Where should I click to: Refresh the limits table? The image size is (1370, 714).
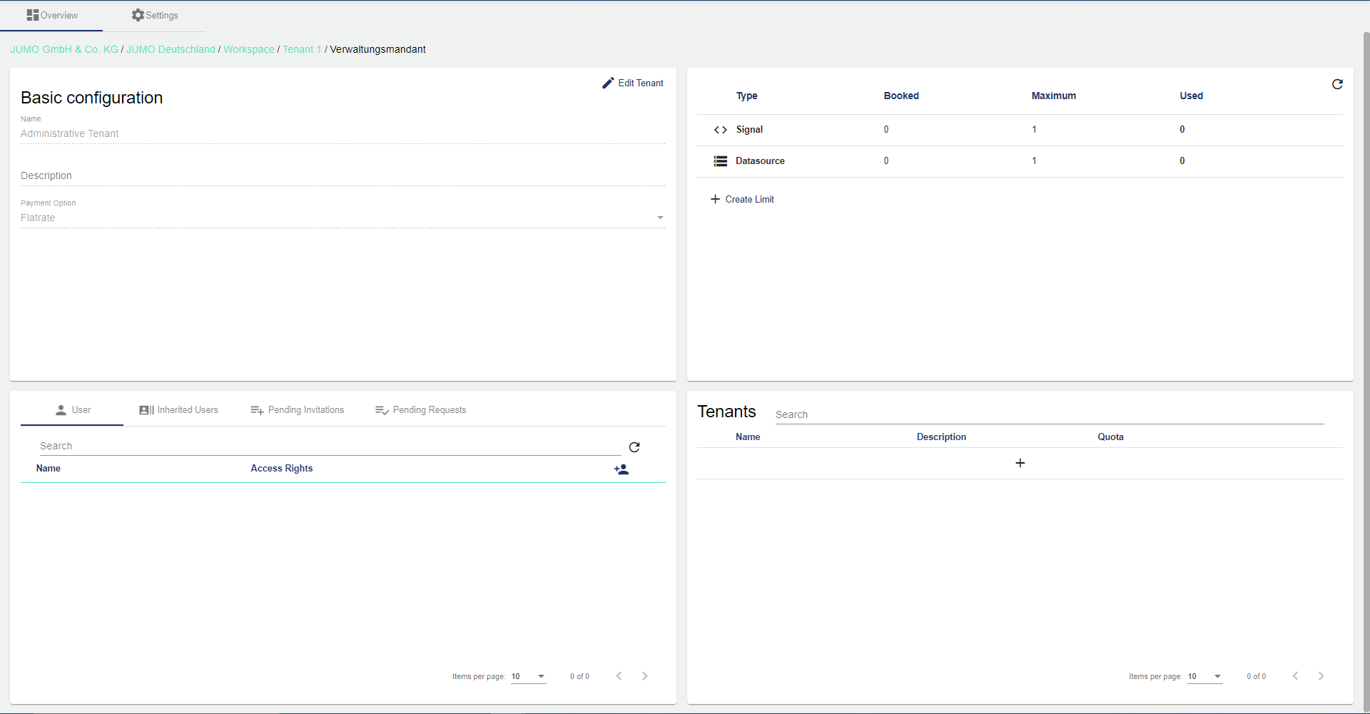1337,84
